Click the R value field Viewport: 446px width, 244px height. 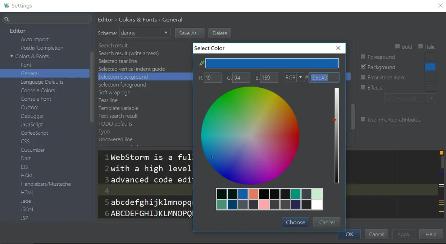click(x=213, y=77)
